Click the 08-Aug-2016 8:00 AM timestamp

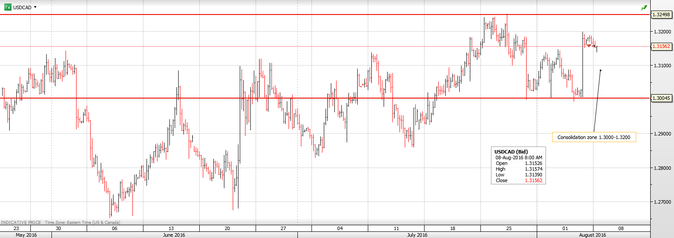click(x=519, y=157)
